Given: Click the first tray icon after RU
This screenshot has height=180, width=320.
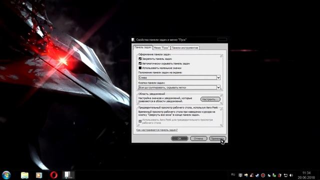Looking at the screenshot, I should click(x=240, y=175).
